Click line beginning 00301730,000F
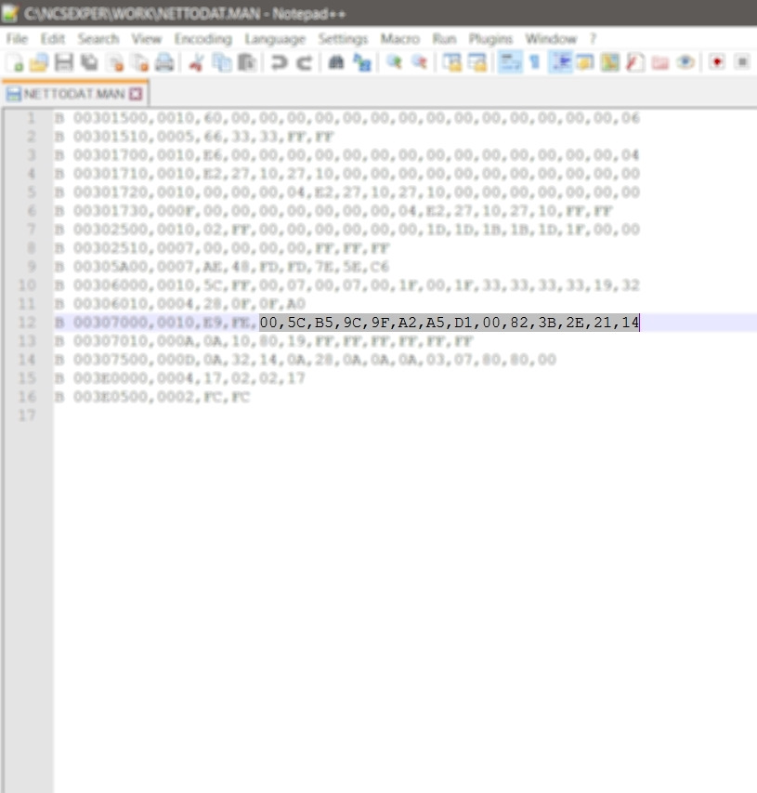Viewport: 757px width, 793px height. pos(333,211)
